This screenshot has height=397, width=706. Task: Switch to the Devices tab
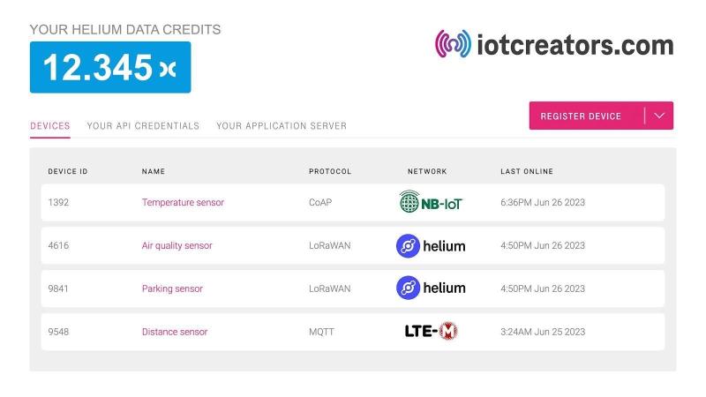[x=50, y=126]
